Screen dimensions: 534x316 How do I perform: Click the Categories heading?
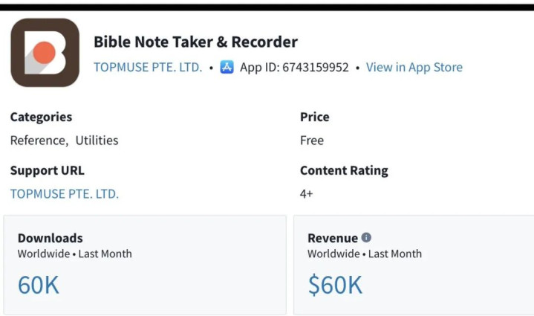41,117
